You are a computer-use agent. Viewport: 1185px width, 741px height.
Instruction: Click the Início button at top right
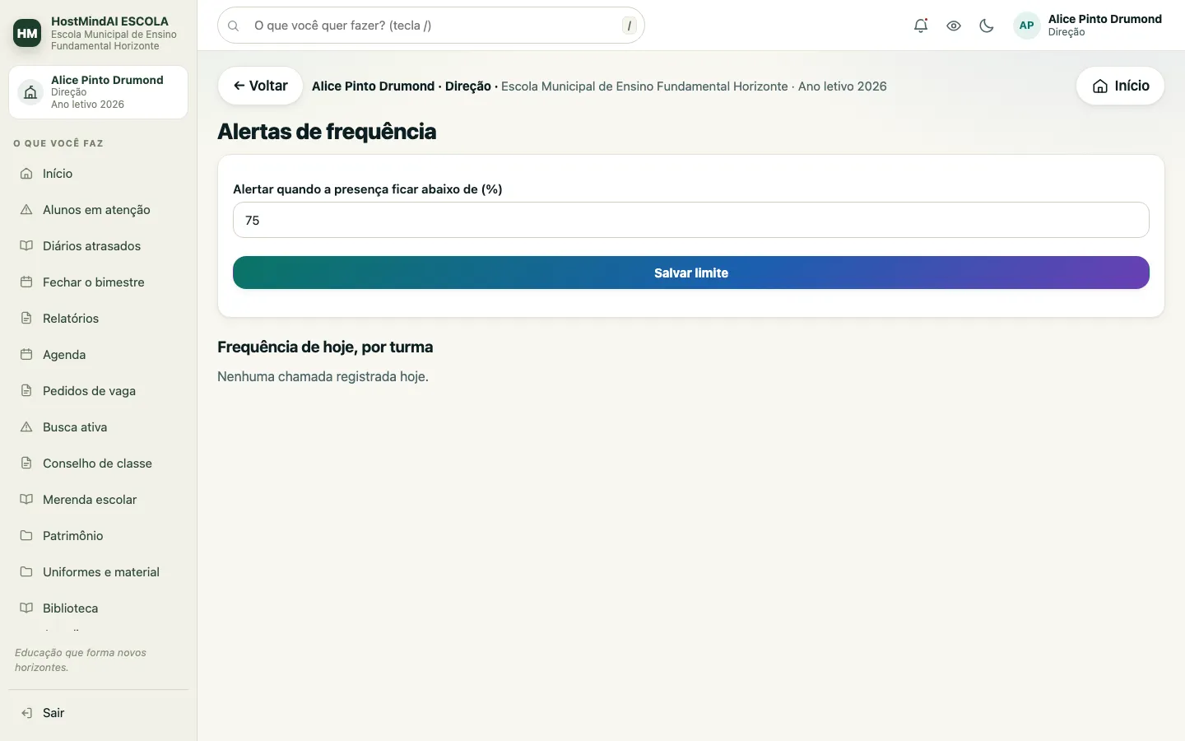pyautogui.click(x=1120, y=86)
